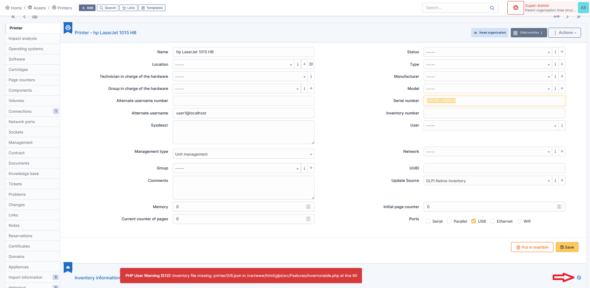Click the Save button
Screen dimensions: 590x288
tap(567, 247)
